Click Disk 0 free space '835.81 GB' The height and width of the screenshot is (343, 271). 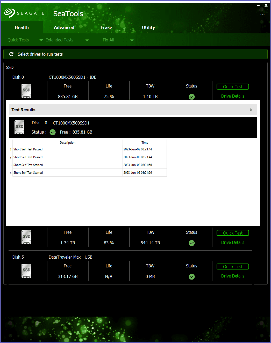pos(68,97)
